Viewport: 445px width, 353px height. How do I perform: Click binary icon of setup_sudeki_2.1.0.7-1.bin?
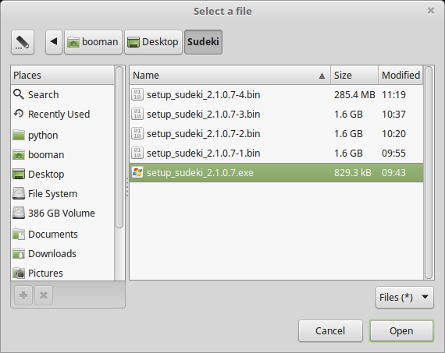[137, 154]
